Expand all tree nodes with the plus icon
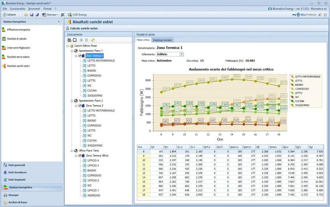330x207 pixels. pyautogui.click(x=81, y=40)
